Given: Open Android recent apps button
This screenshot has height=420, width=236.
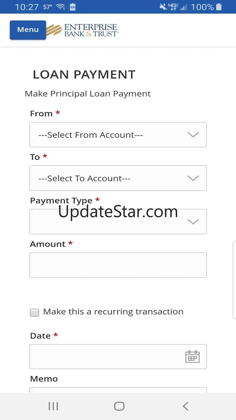Looking at the screenshot, I should [53, 406].
